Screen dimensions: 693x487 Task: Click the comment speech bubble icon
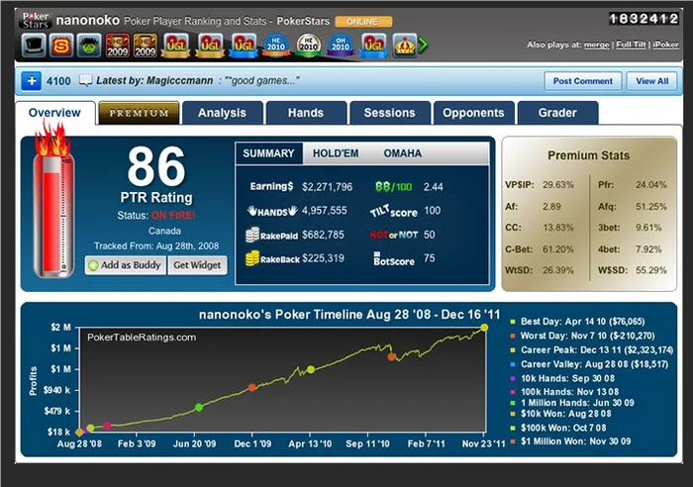(x=85, y=80)
